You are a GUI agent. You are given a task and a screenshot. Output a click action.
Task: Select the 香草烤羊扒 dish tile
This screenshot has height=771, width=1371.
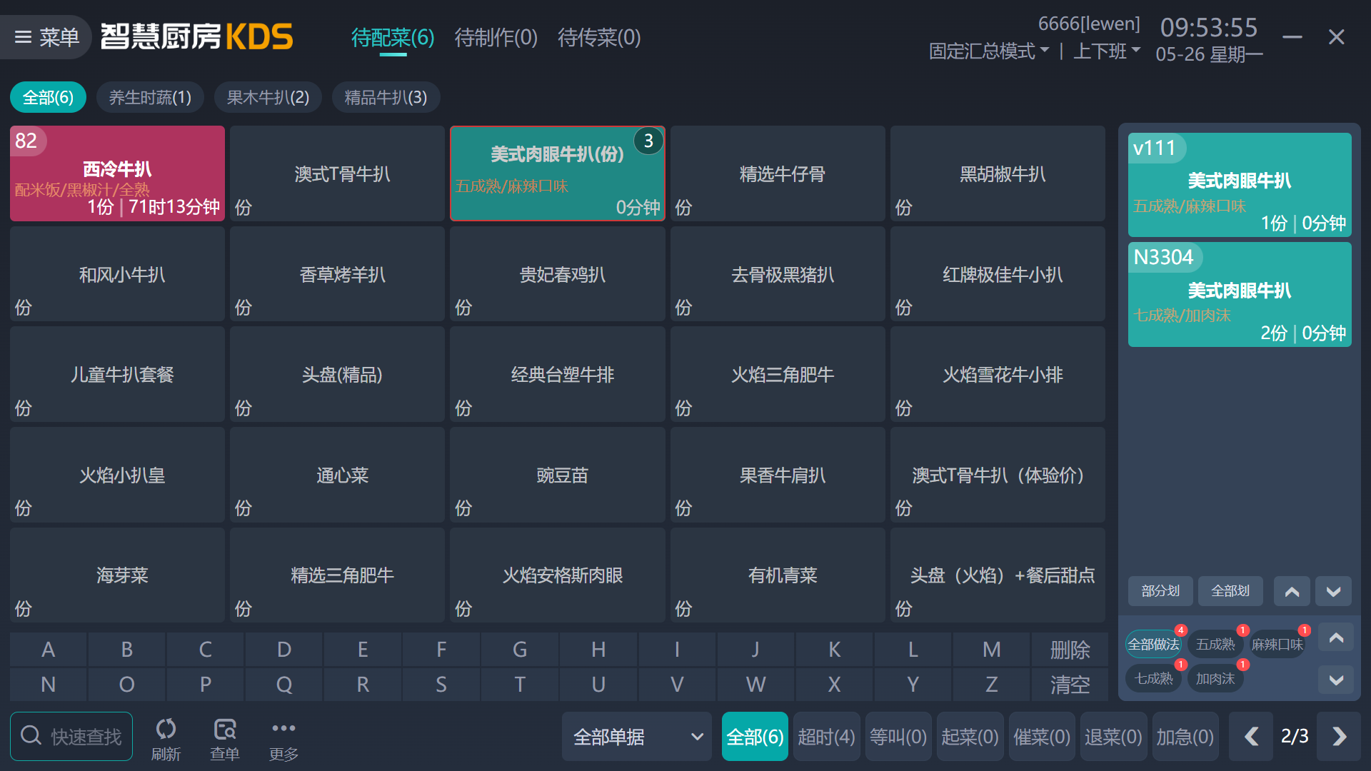(x=337, y=274)
